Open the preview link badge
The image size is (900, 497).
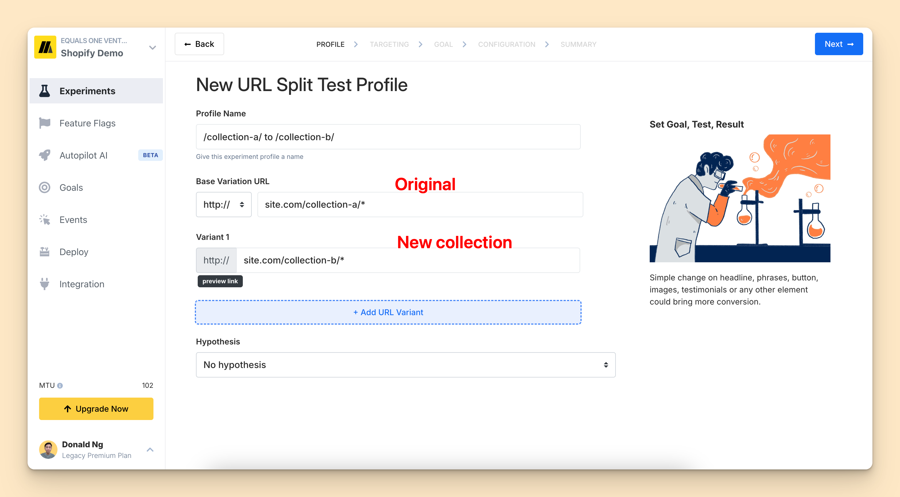(x=220, y=281)
